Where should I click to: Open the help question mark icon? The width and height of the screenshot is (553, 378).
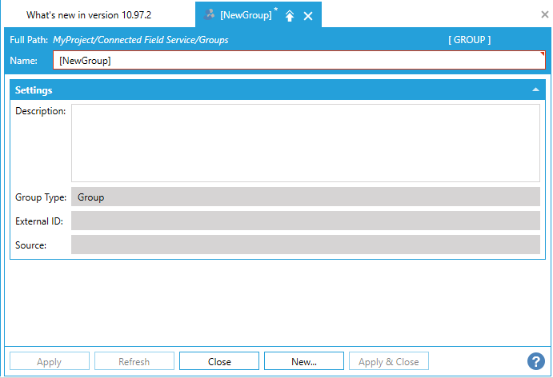pyautogui.click(x=536, y=361)
